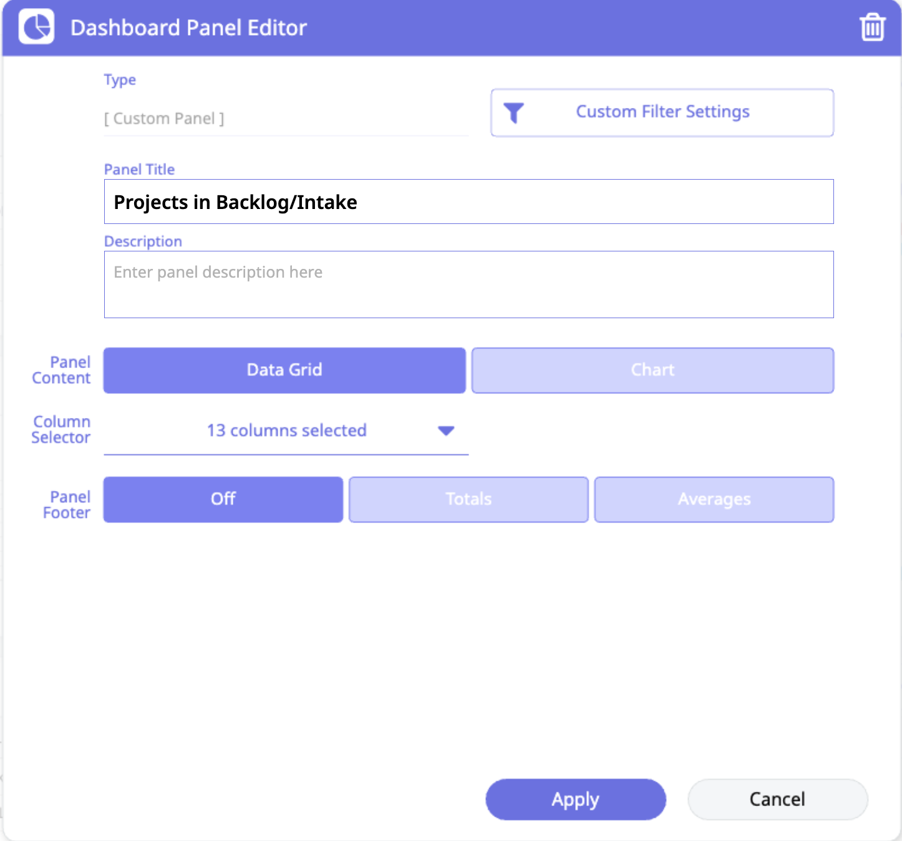
Task: Set panel footer to Totals
Action: tap(468, 499)
